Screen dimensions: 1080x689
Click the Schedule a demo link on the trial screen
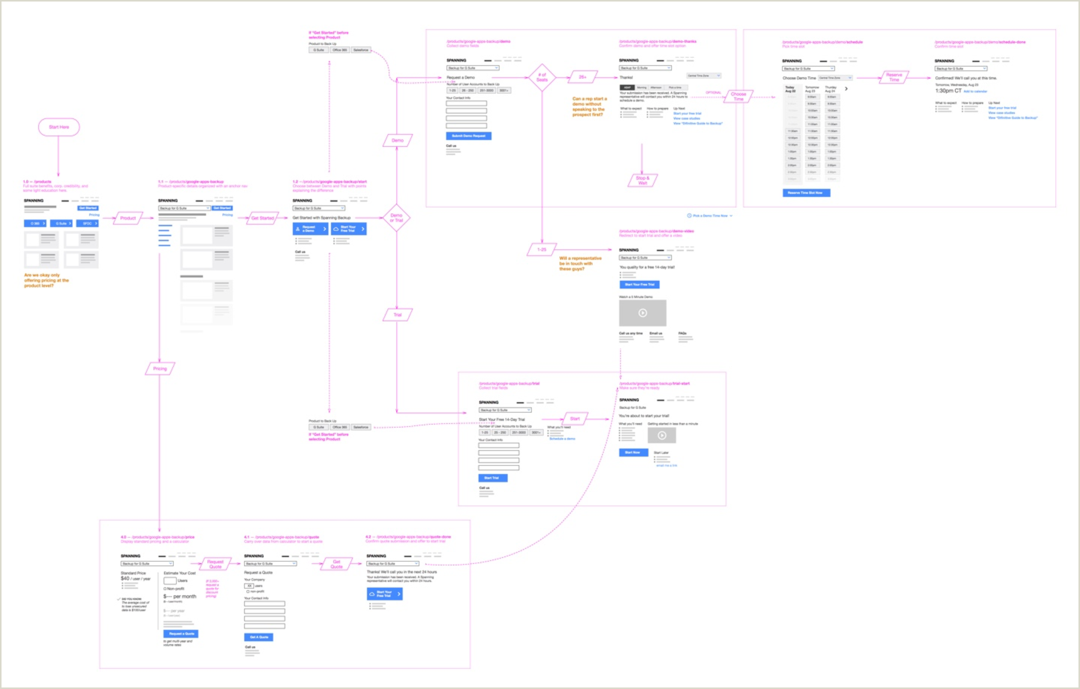562,439
